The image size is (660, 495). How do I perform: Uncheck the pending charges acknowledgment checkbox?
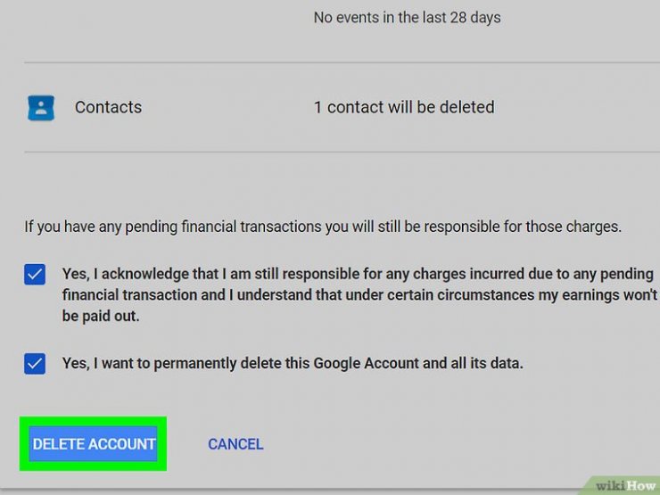point(35,275)
